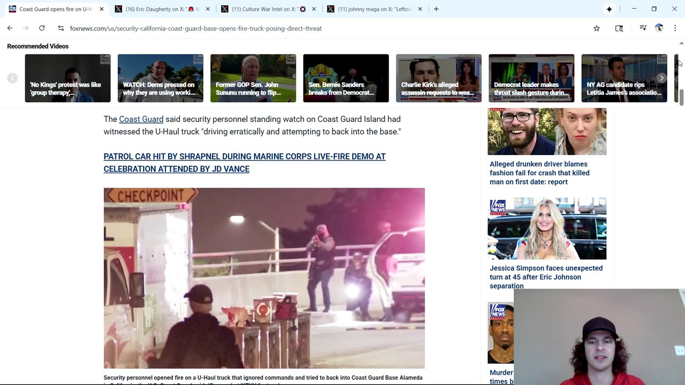
Task: Show previous recommended videos with left arrow
Action: (12, 78)
